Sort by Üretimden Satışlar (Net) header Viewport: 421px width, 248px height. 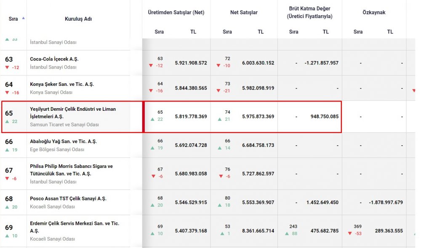pyautogui.click(x=176, y=12)
